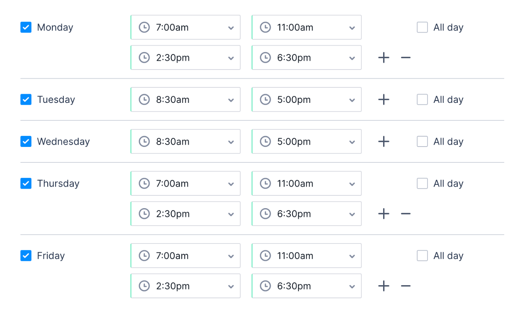
Task: Toggle All day for Friday
Action: [x=422, y=255]
